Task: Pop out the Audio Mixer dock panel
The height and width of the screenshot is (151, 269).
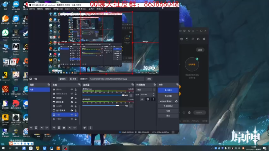Action: (x=132, y=85)
